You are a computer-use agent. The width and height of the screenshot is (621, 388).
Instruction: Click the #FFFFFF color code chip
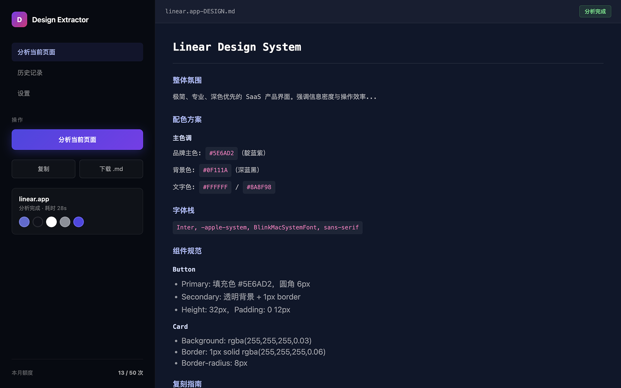[x=215, y=187]
